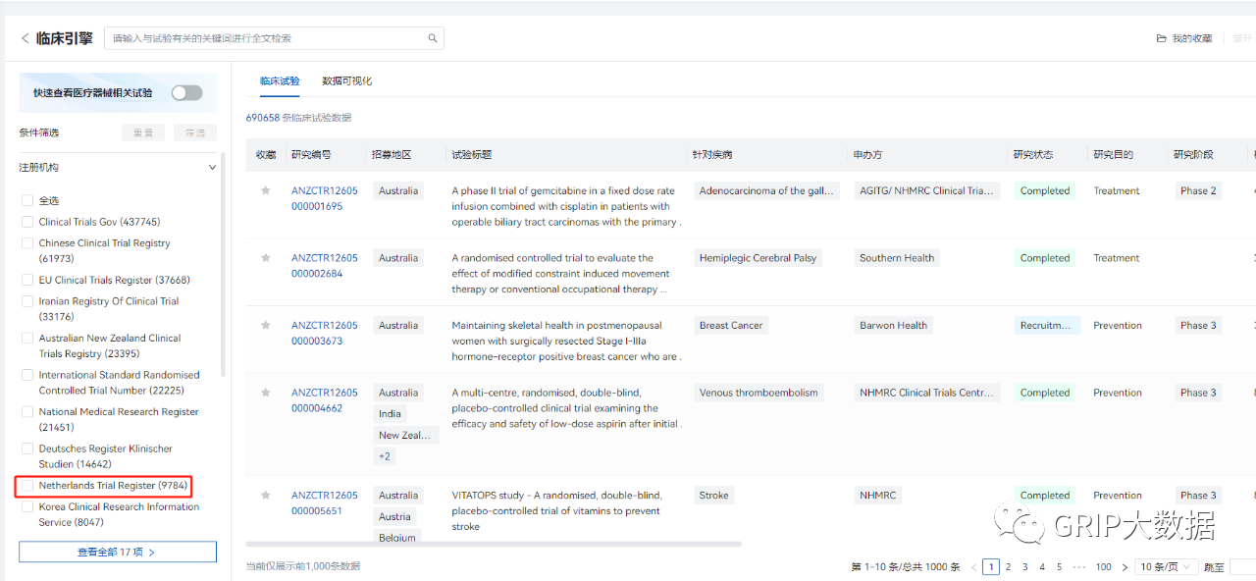Open trial link ANZCTR12605000001695

pos(324,198)
